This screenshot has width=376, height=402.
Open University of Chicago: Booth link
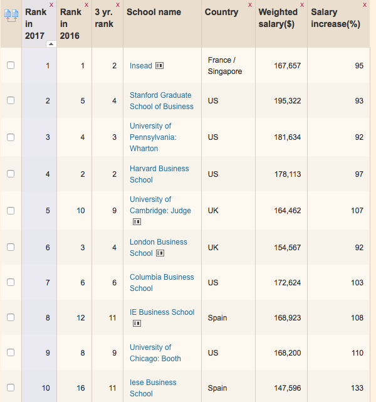click(155, 353)
